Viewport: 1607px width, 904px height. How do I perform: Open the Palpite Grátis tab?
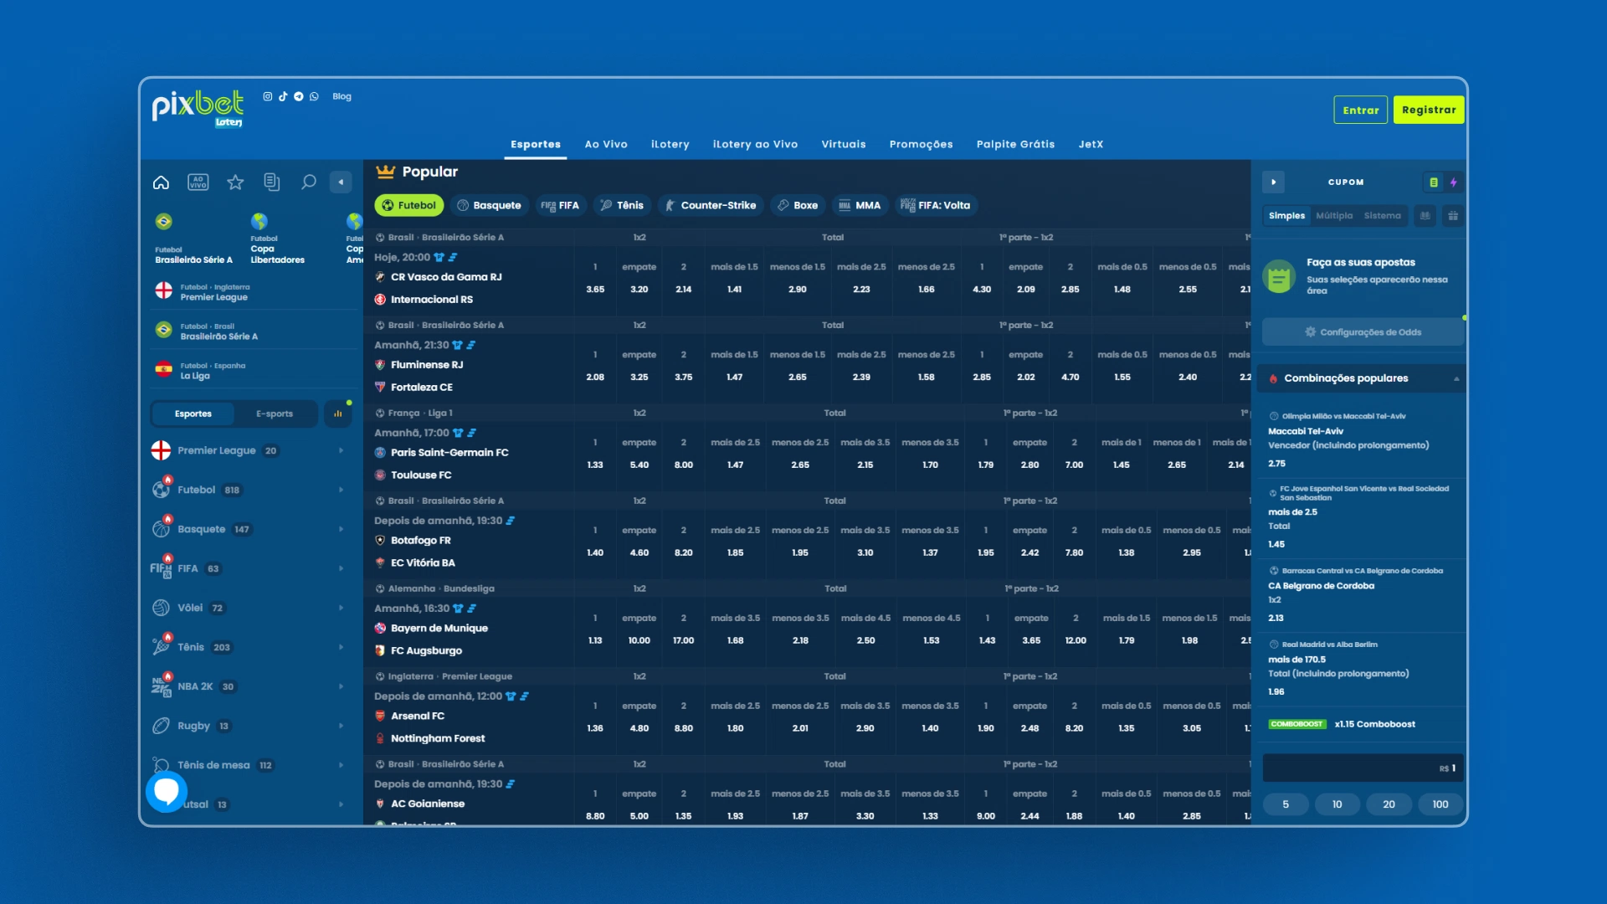(x=1015, y=144)
